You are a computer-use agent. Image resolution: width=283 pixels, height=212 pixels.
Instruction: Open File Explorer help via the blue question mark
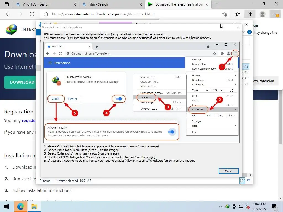[x=250, y=32]
